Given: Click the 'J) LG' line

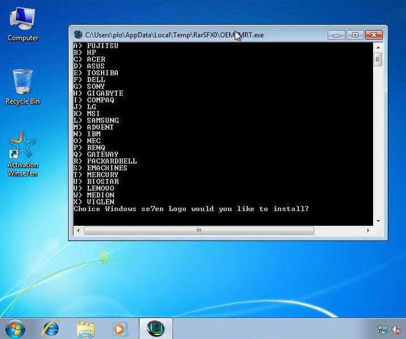Looking at the screenshot, I should 84,107.
